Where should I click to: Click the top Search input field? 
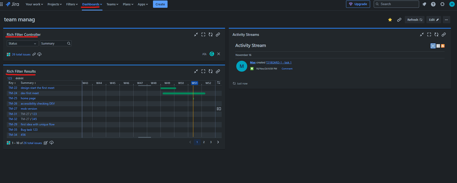[x=396, y=4]
